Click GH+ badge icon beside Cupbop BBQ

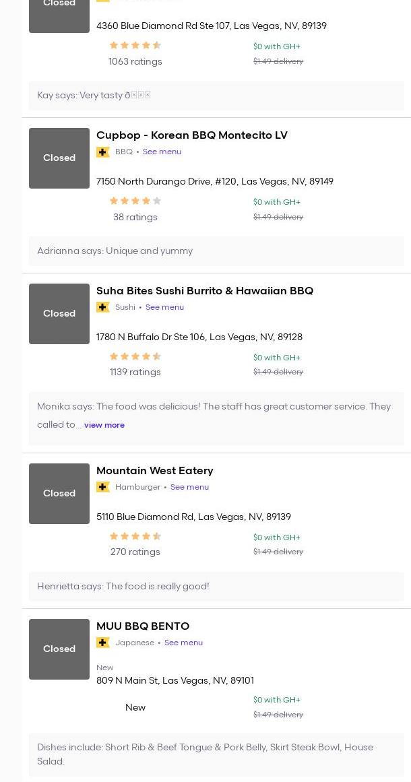pos(103,152)
